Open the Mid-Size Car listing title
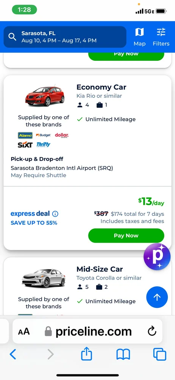The image size is (175, 380). (x=100, y=269)
